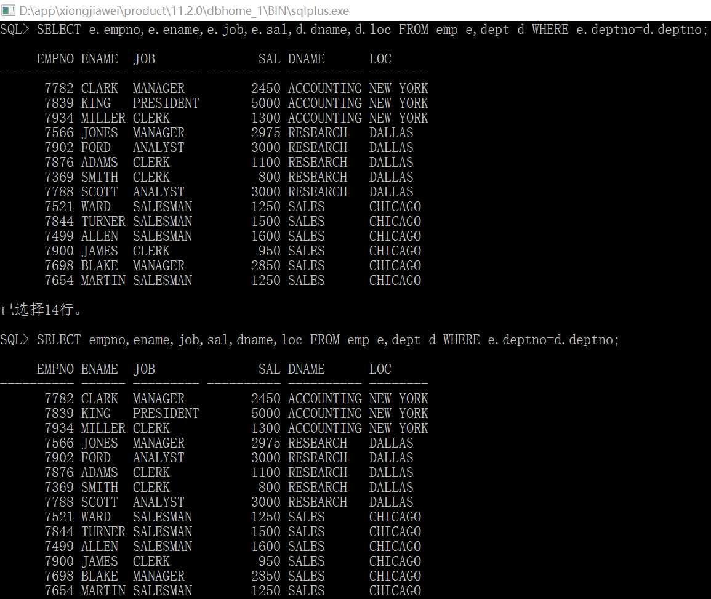The image size is (711, 599).
Task: Click ENAME header in first result table
Action: click(x=100, y=59)
